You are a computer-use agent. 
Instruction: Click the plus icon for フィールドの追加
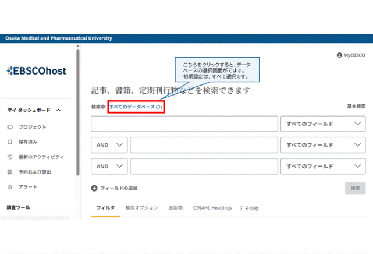pos(94,188)
